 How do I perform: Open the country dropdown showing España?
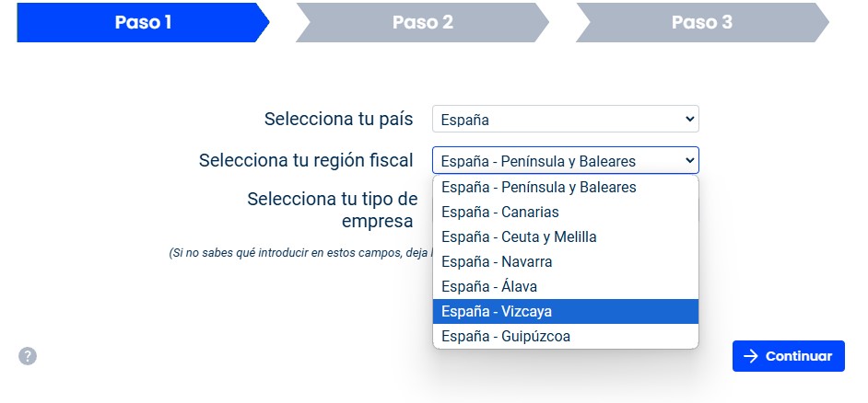[565, 119]
